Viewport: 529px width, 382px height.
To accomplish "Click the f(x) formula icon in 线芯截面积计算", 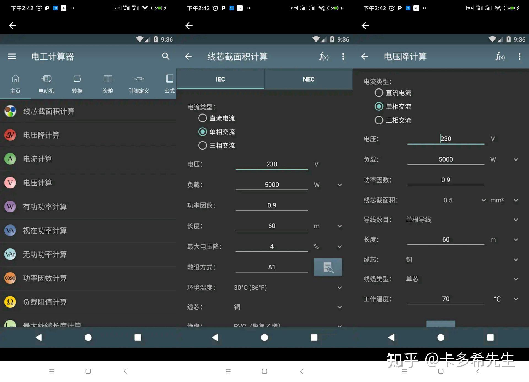I will tap(324, 57).
